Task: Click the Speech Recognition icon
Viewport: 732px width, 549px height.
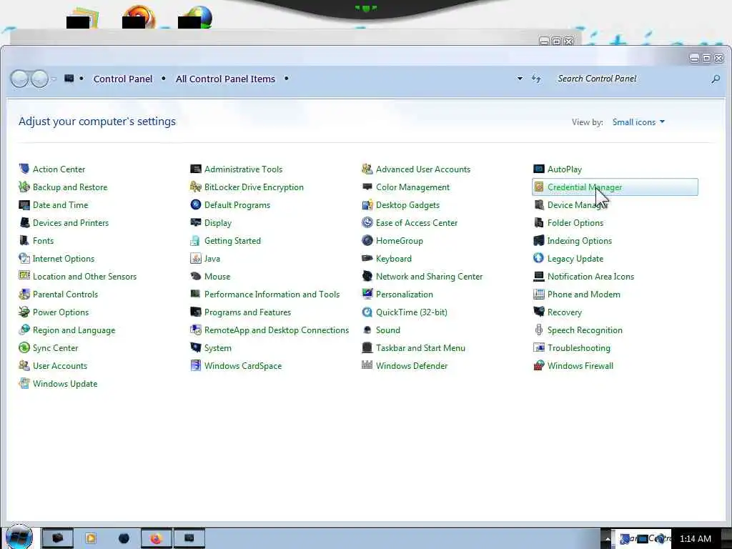Action: pos(539,330)
